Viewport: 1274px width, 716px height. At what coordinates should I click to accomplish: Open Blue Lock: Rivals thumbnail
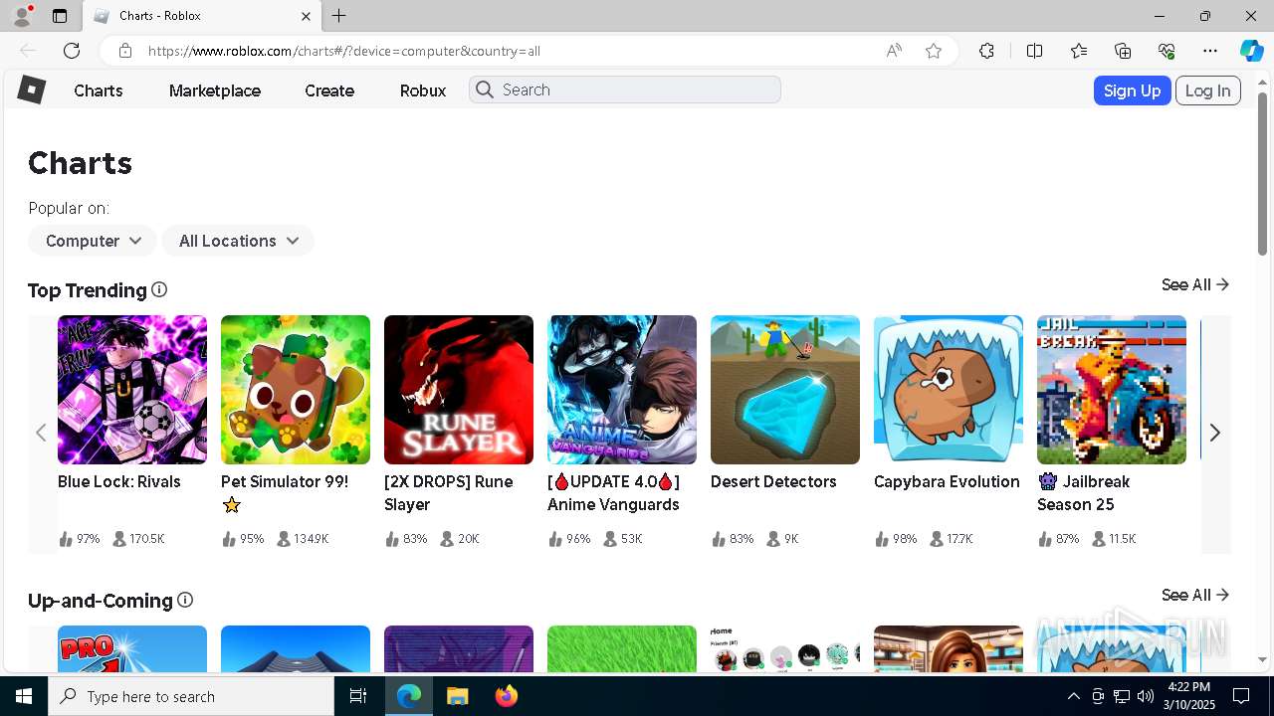tap(132, 390)
